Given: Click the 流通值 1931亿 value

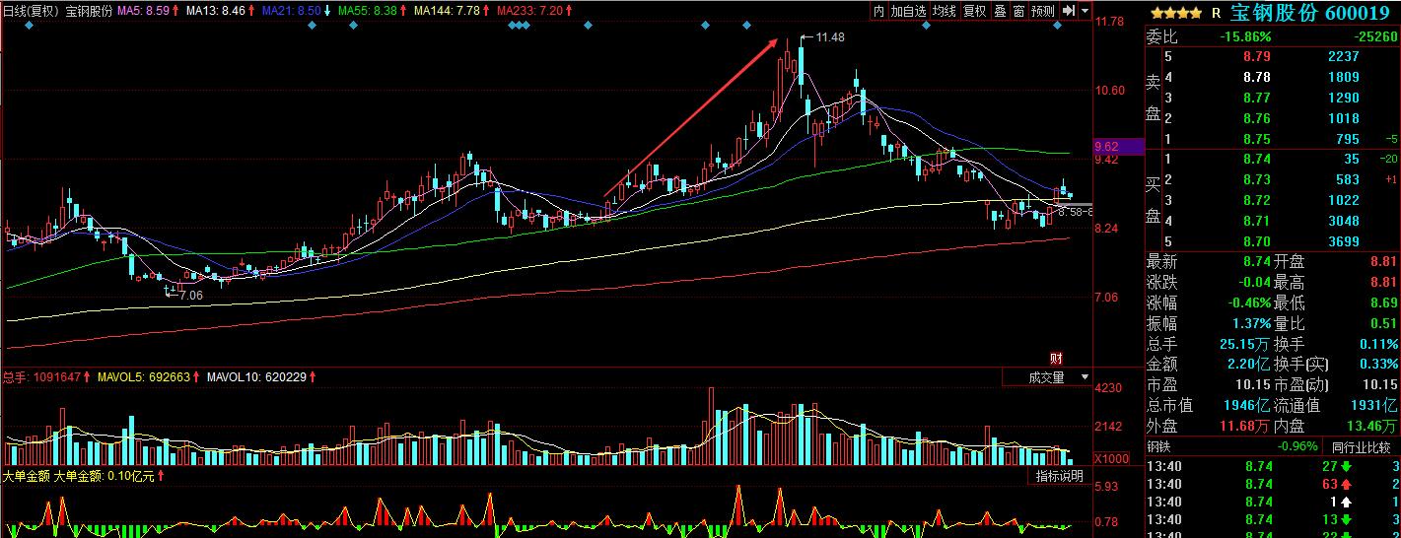Looking at the screenshot, I should (1375, 405).
